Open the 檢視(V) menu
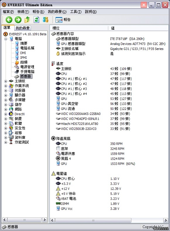170x231 pixels. coord(23,12)
